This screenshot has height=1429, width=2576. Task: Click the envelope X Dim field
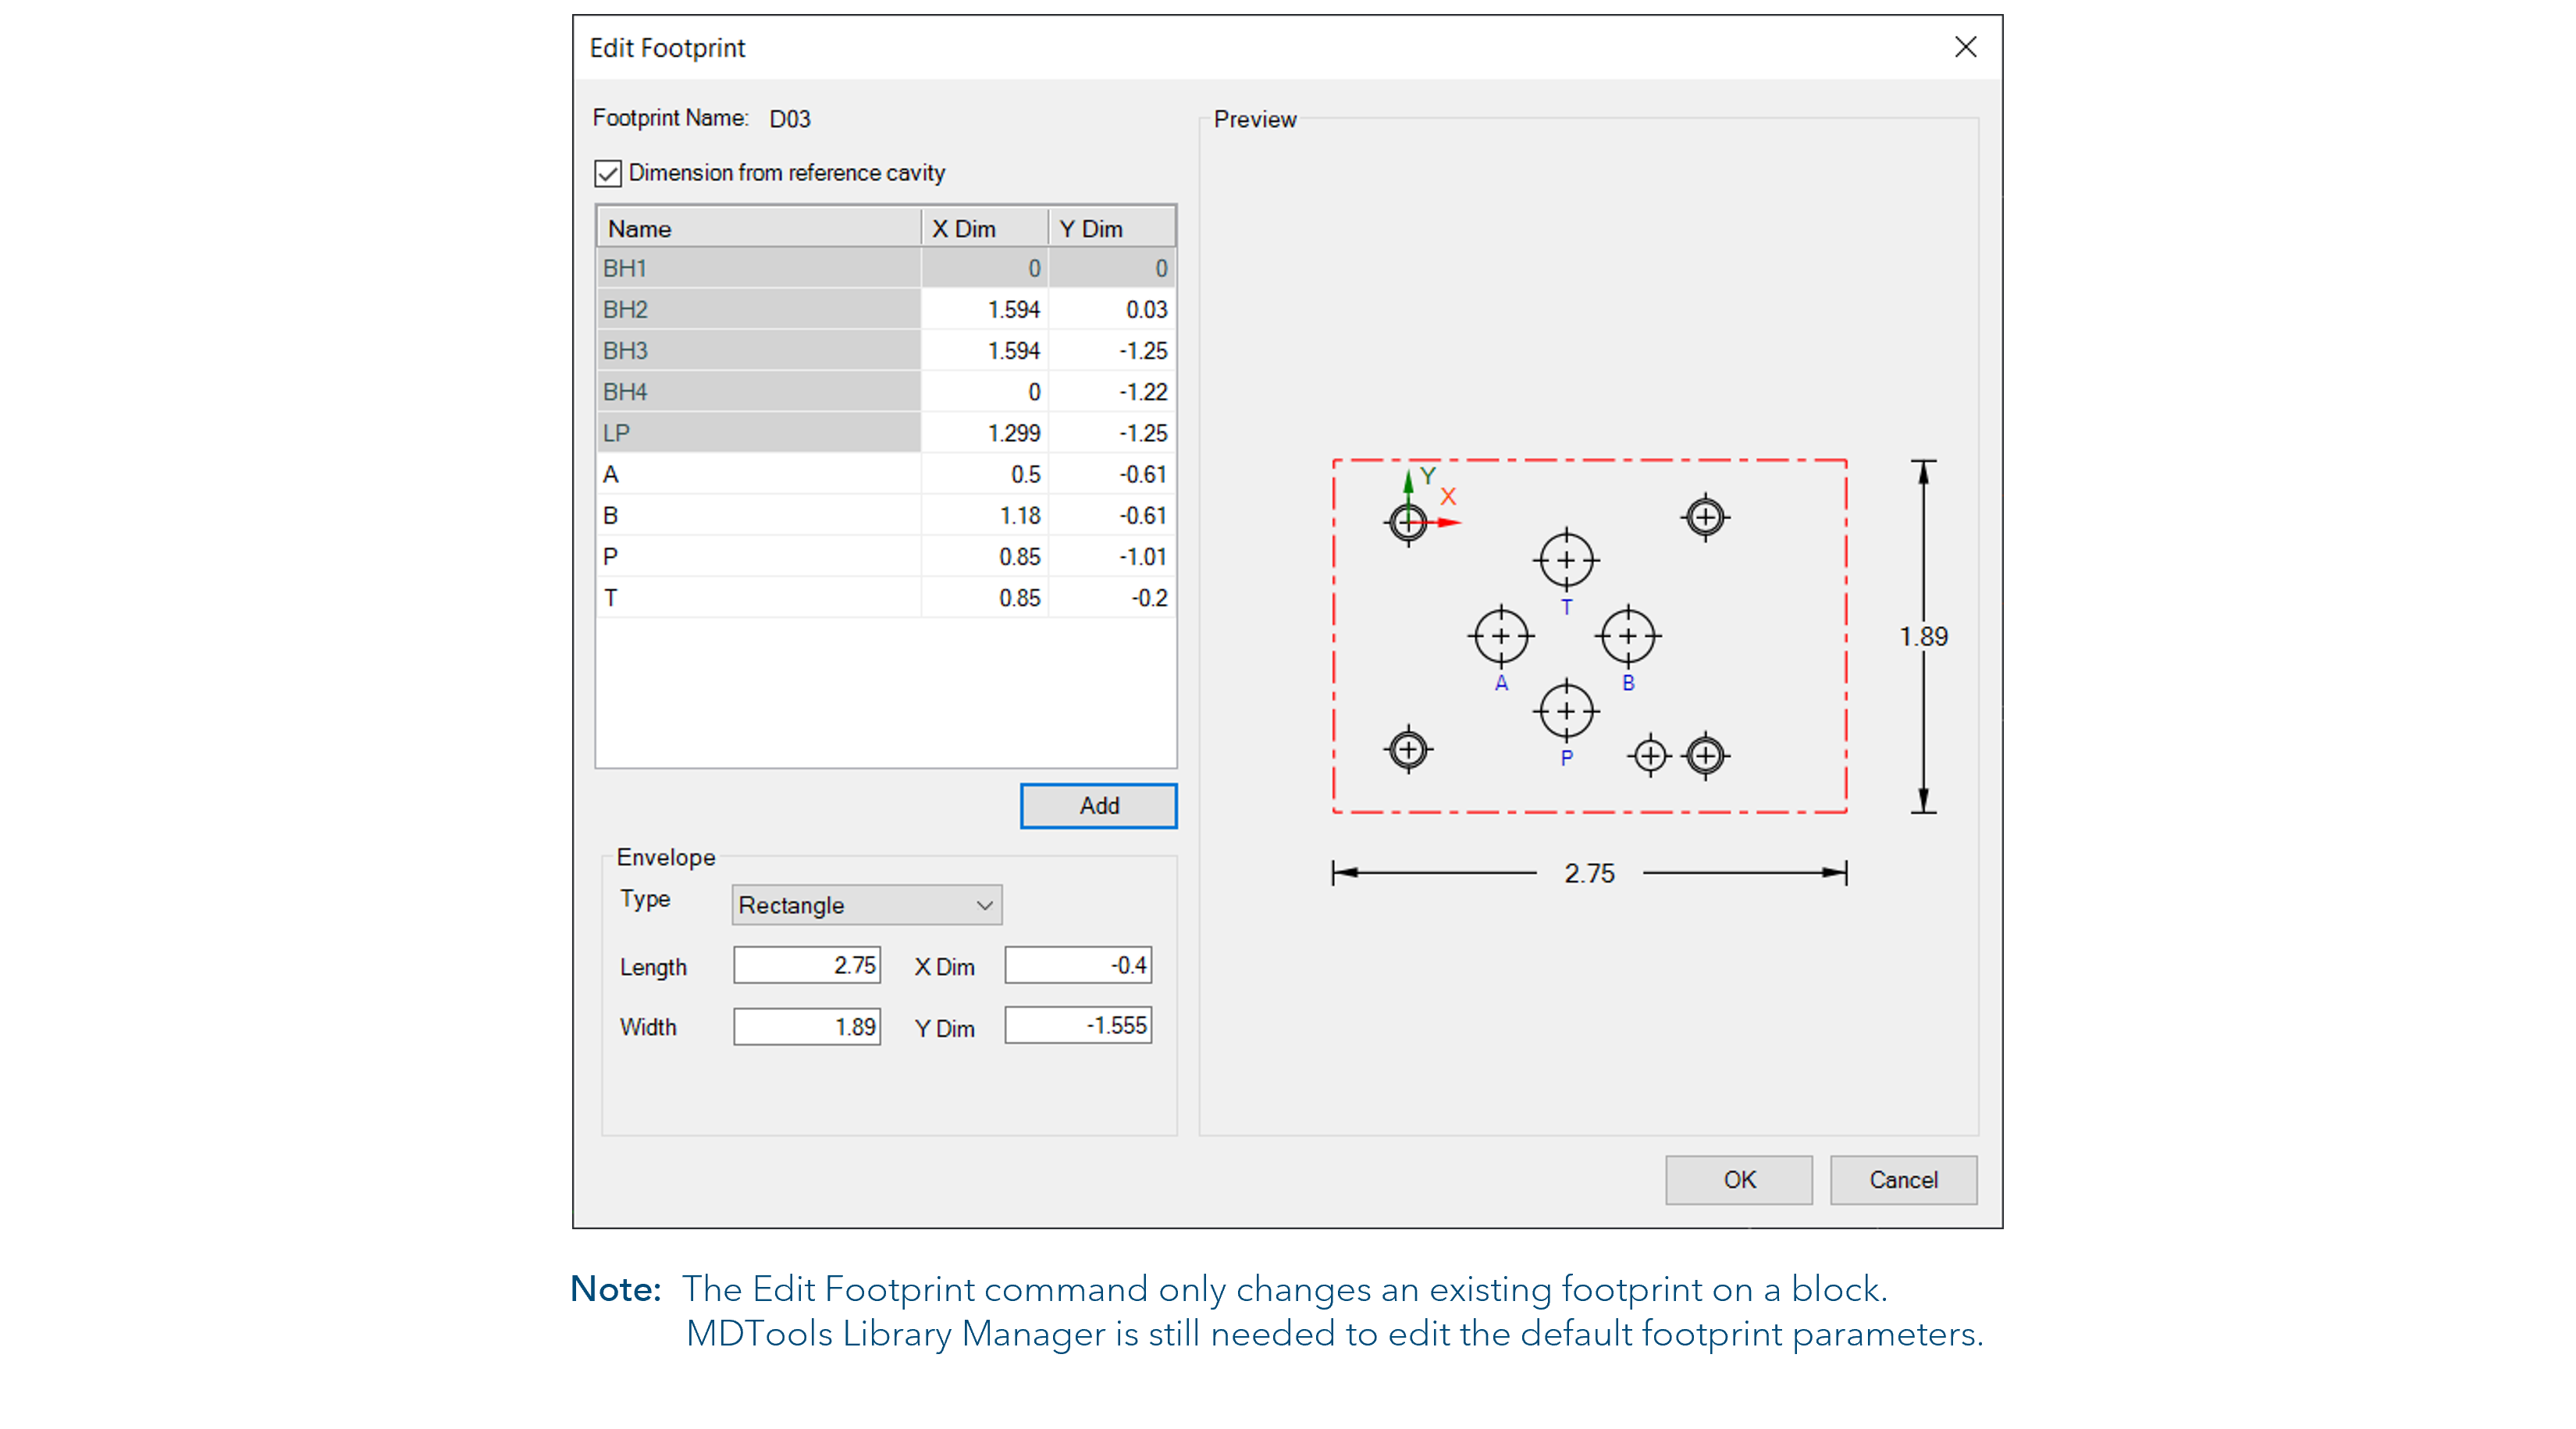click(x=1078, y=965)
